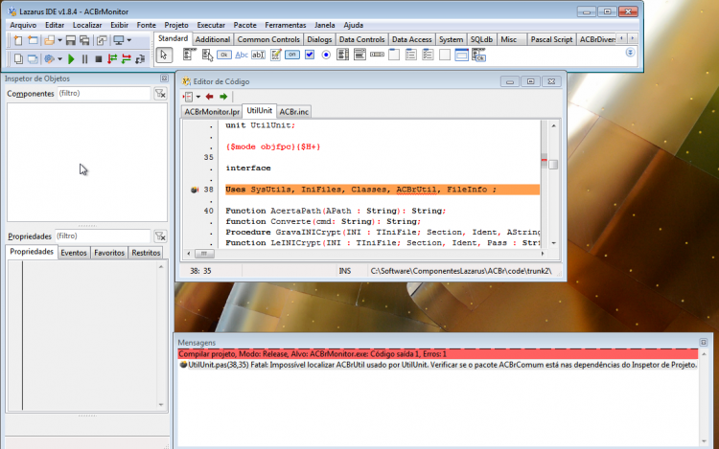Pick the TButton 'Ok' component icon
The width and height of the screenshot is (719, 449).
point(224,55)
